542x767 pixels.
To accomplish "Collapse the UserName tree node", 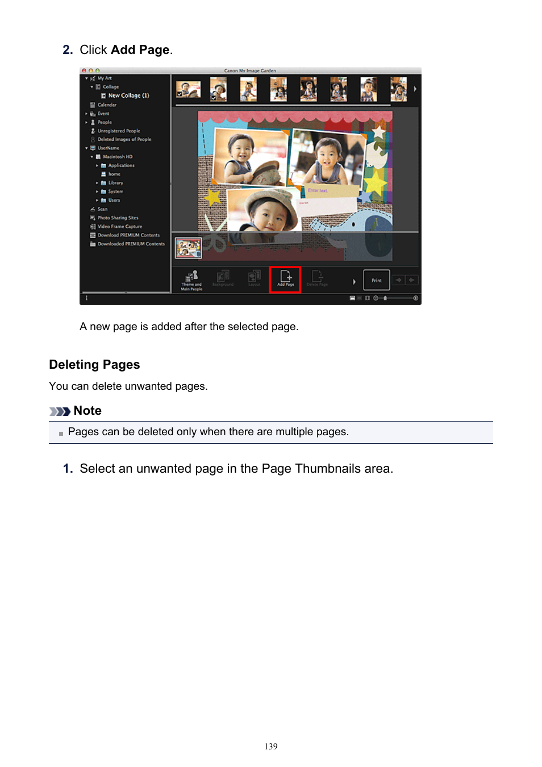I will click(x=86, y=148).
